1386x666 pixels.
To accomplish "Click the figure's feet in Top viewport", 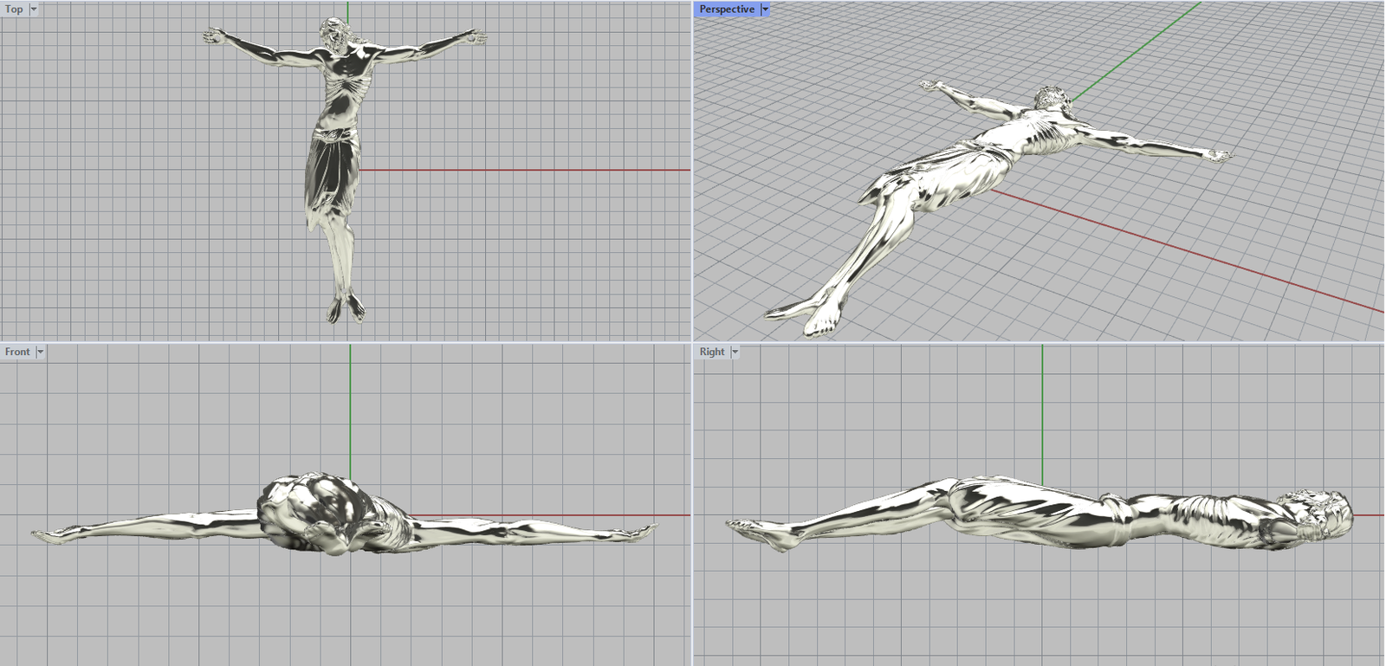I will [346, 307].
